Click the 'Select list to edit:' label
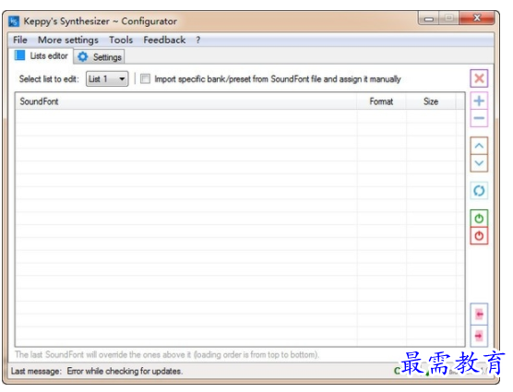The height and width of the screenshot is (392, 513). pyautogui.click(x=49, y=79)
